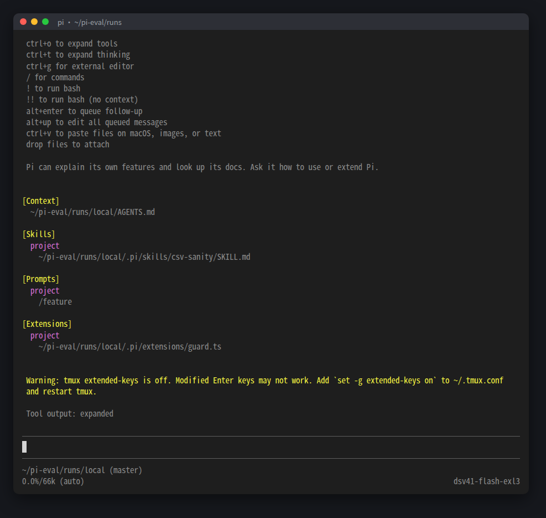Click the 'dsv41-flash-exl3' model name
Screen dimensions: 546x518
[486, 482]
